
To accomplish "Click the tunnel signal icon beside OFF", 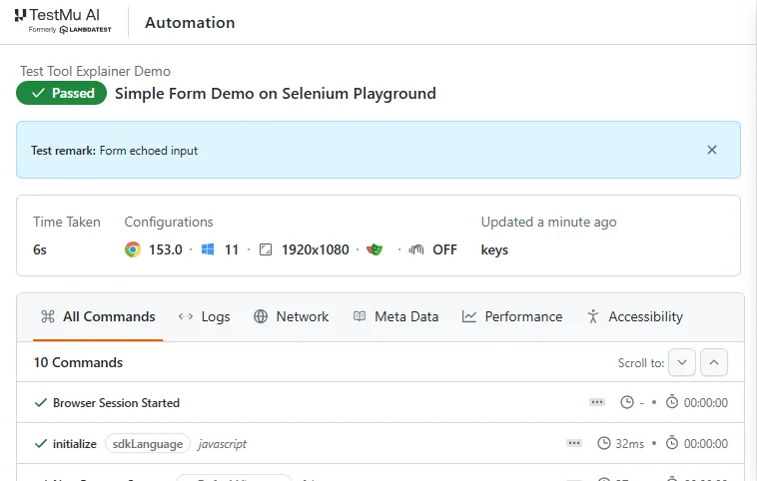I will [416, 249].
